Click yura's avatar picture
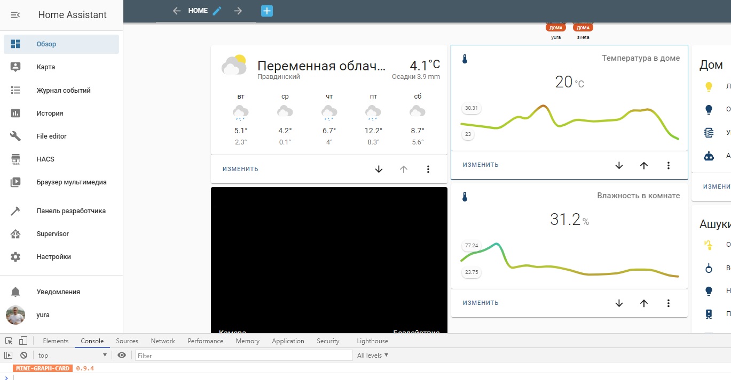The image size is (731, 380). pos(15,314)
